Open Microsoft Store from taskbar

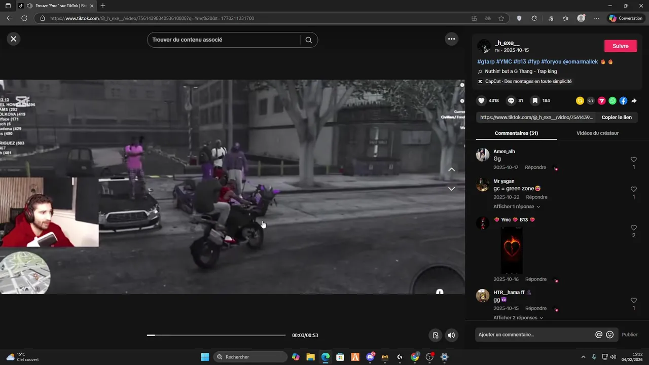pyautogui.click(x=340, y=357)
